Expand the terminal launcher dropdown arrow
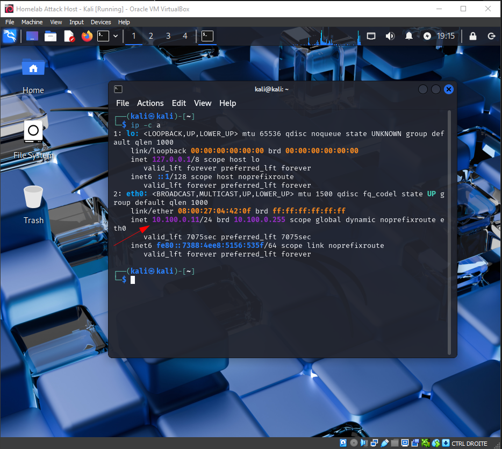Viewport: 502px width, 449px height. tap(116, 36)
